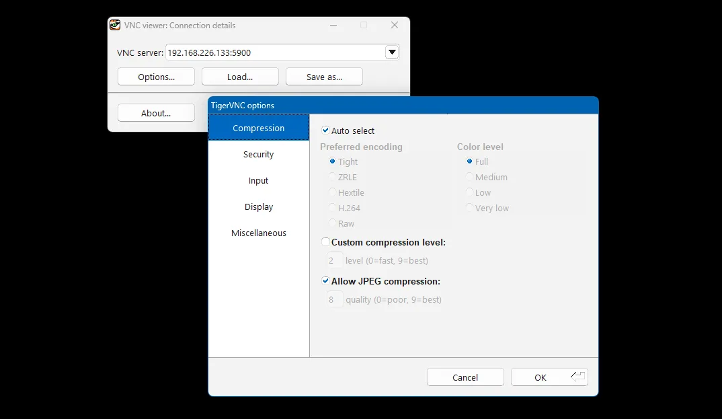Image resolution: width=722 pixels, height=419 pixels.
Task: Select the Raw encoding radio button
Action: (332, 223)
